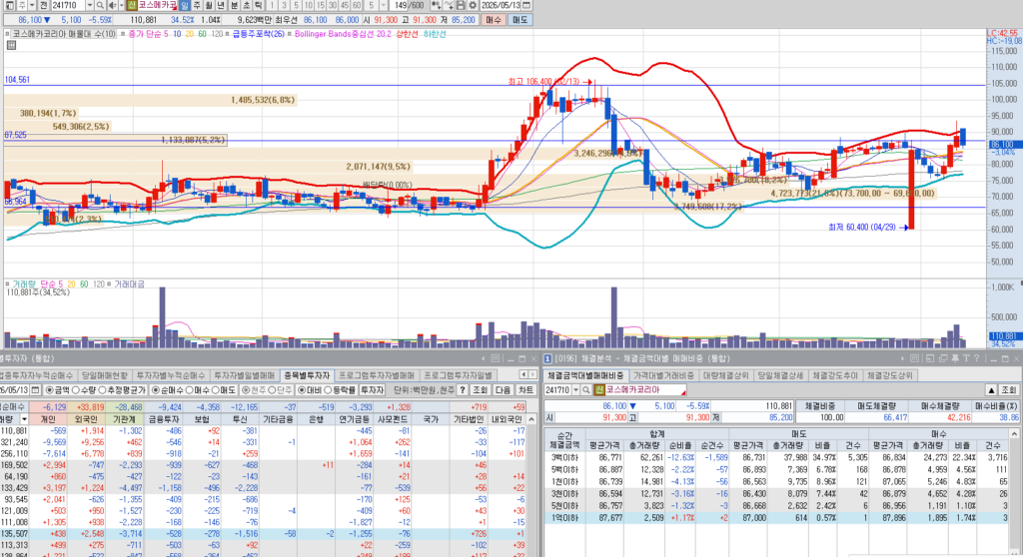1023x557 pixels.
Task: Click the chart compare icon left of save icon
Action: [x=449, y=5]
